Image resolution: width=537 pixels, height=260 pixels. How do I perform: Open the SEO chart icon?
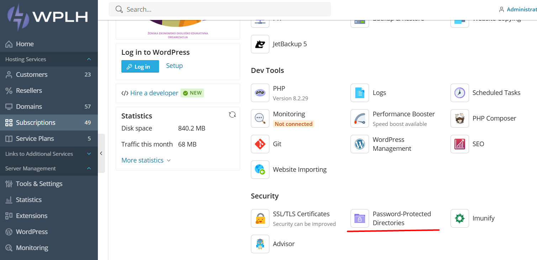pyautogui.click(x=460, y=144)
